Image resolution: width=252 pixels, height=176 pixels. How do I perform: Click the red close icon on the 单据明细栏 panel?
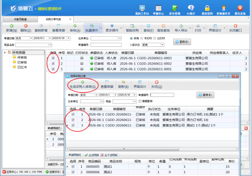pos(246,128)
